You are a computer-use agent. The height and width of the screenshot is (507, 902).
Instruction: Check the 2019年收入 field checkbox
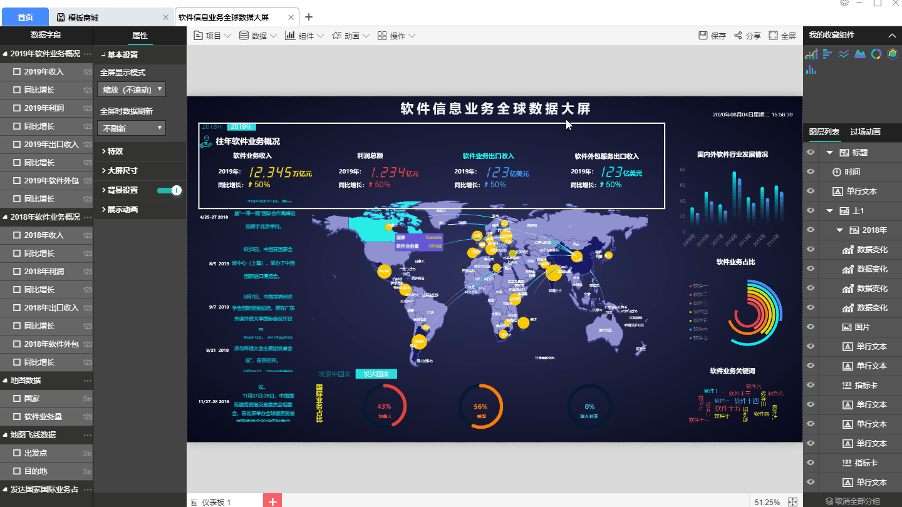click(17, 72)
